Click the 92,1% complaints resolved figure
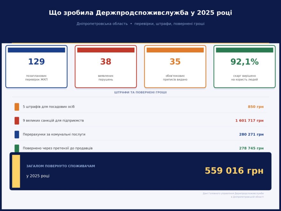281x211 pixels. (x=245, y=62)
